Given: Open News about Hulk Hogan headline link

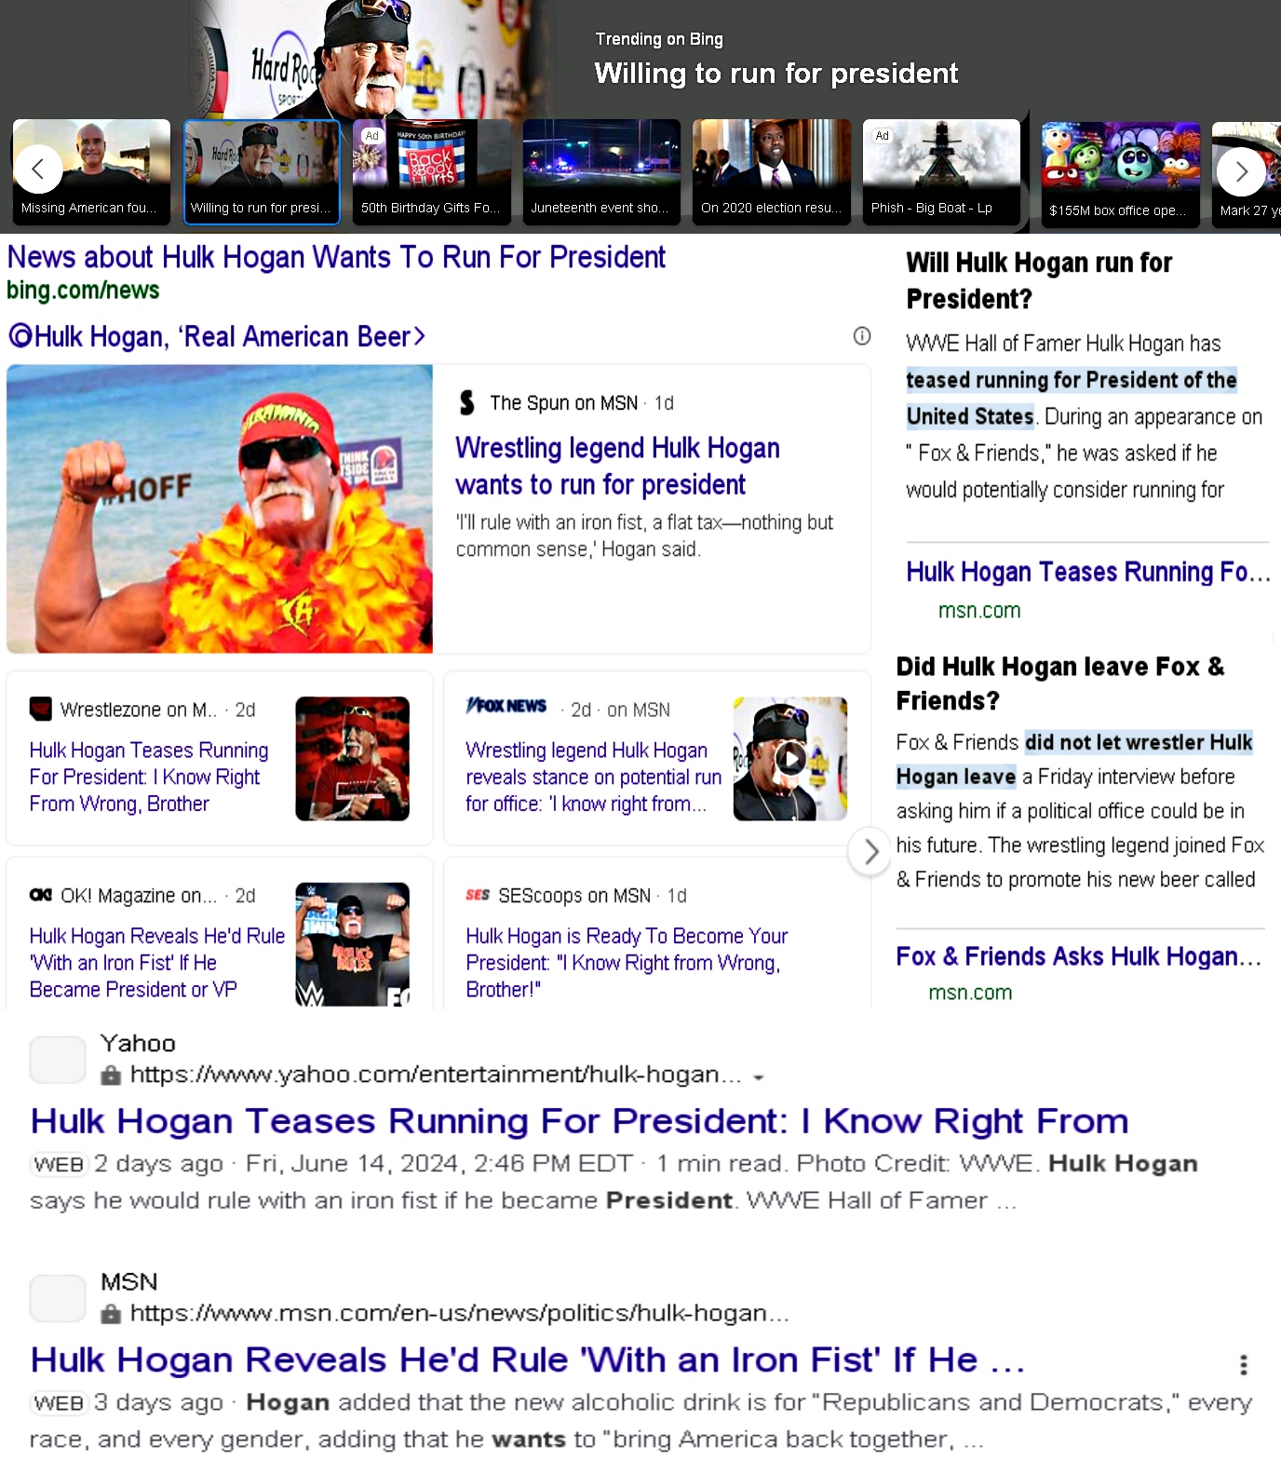Looking at the screenshot, I should pos(336,257).
